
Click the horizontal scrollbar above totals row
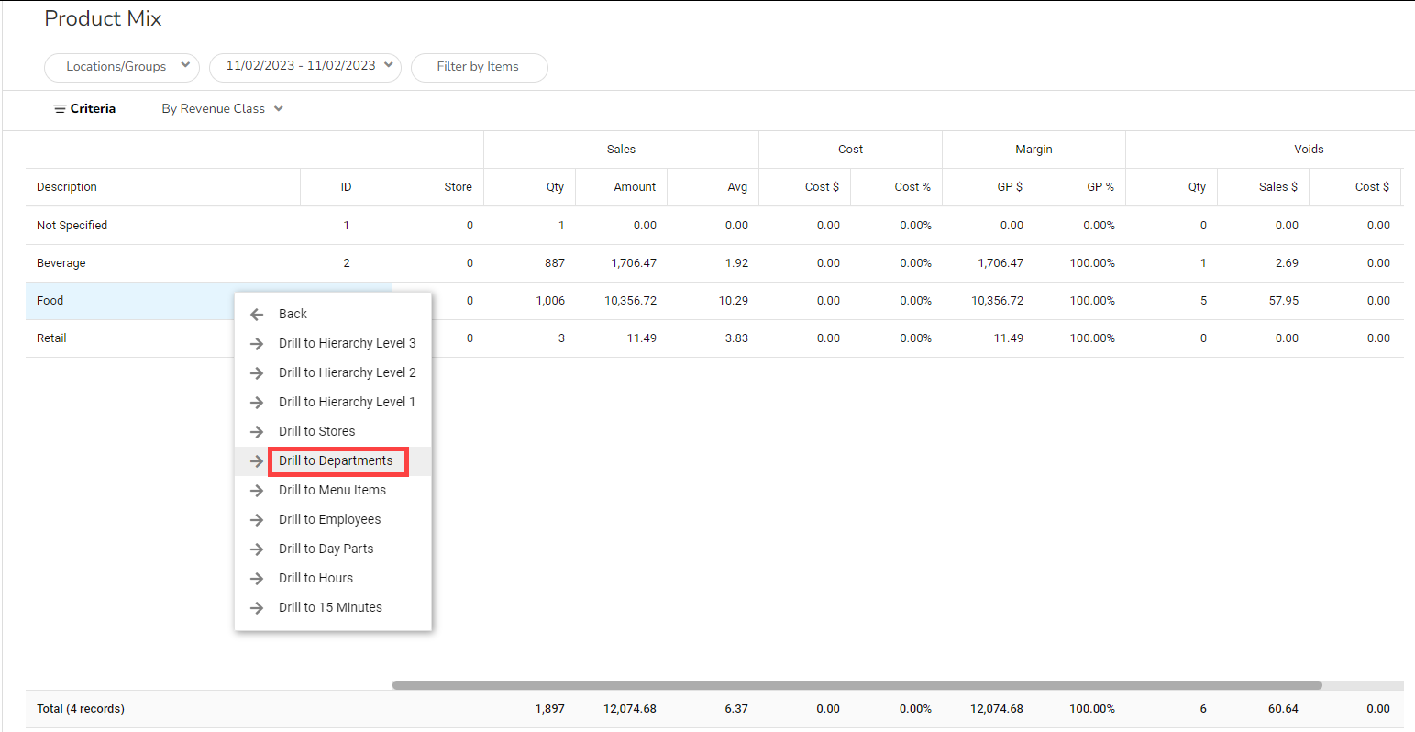(857, 685)
